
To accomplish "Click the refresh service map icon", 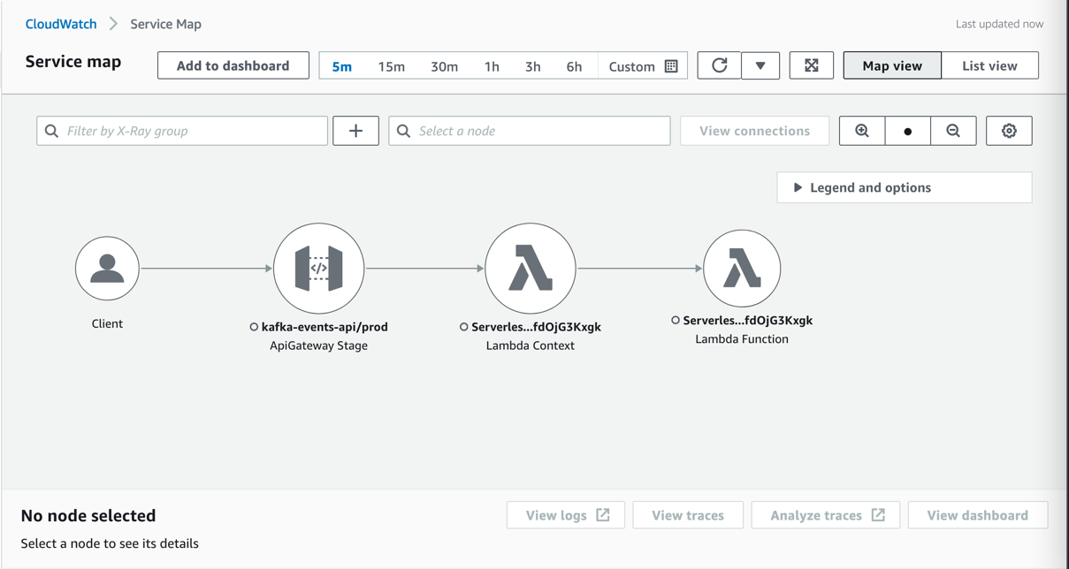I will pos(719,65).
